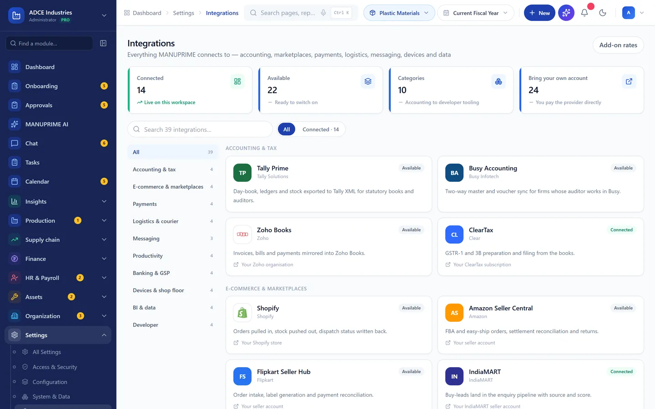Collapse the sidebar with the panel icon
655x409 pixels.
[x=103, y=43]
